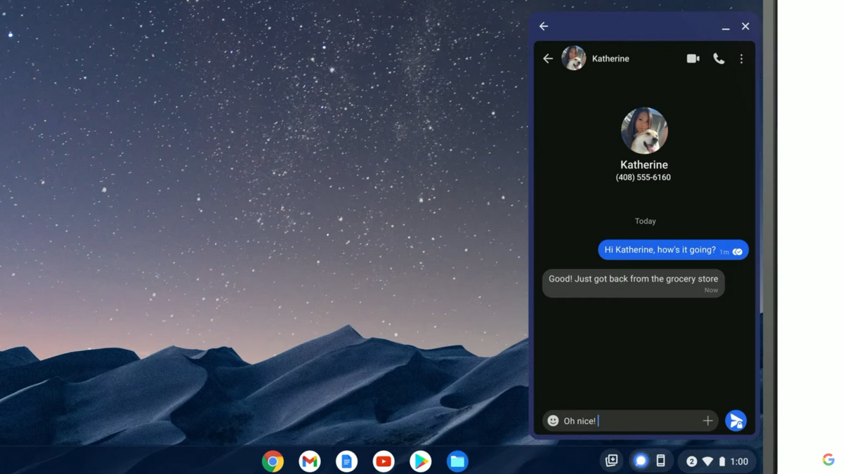Open Katherine's large profile picture

click(644, 131)
